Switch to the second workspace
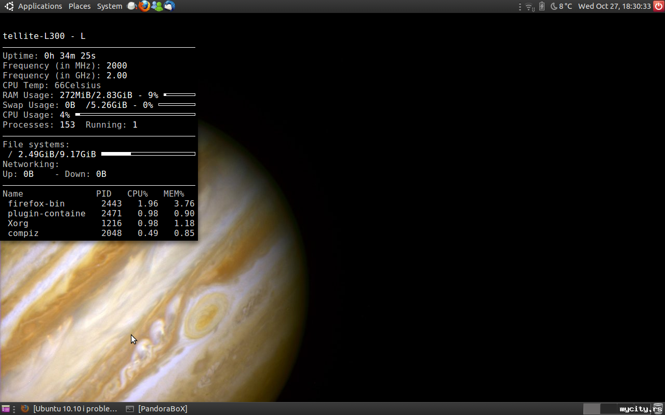The height and width of the screenshot is (415, 665). [x=608, y=409]
